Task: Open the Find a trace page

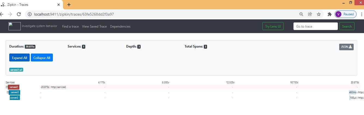Action: pos(70,26)
